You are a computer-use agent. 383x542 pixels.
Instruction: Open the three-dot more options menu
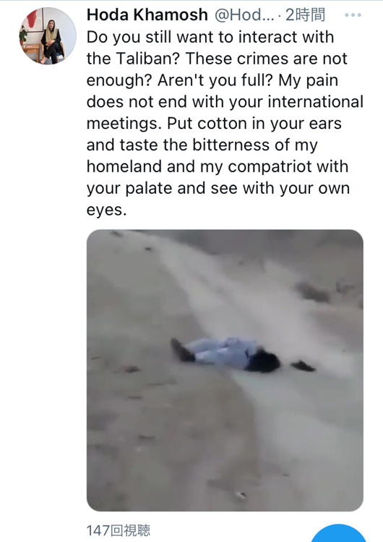coord(353,15)
